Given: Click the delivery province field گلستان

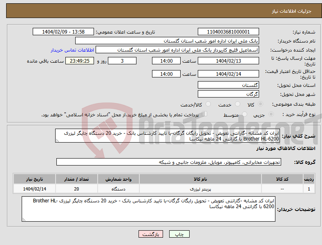Looking at the screenshot, I should (x=228, y=85).
